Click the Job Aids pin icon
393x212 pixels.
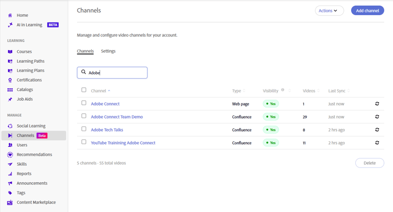pyautogui.click(x=10, y=99)
